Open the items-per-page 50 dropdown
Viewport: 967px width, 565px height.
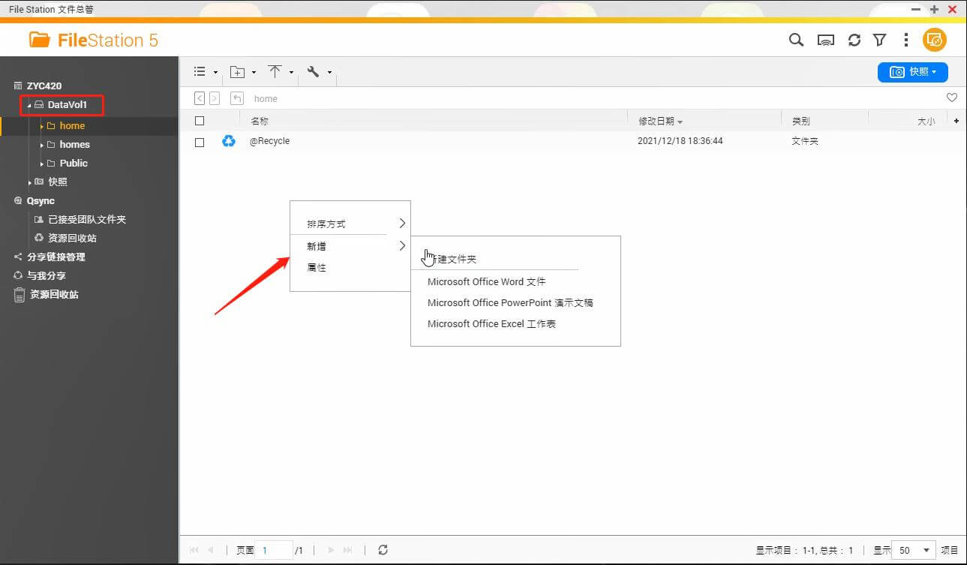(914, 550)
